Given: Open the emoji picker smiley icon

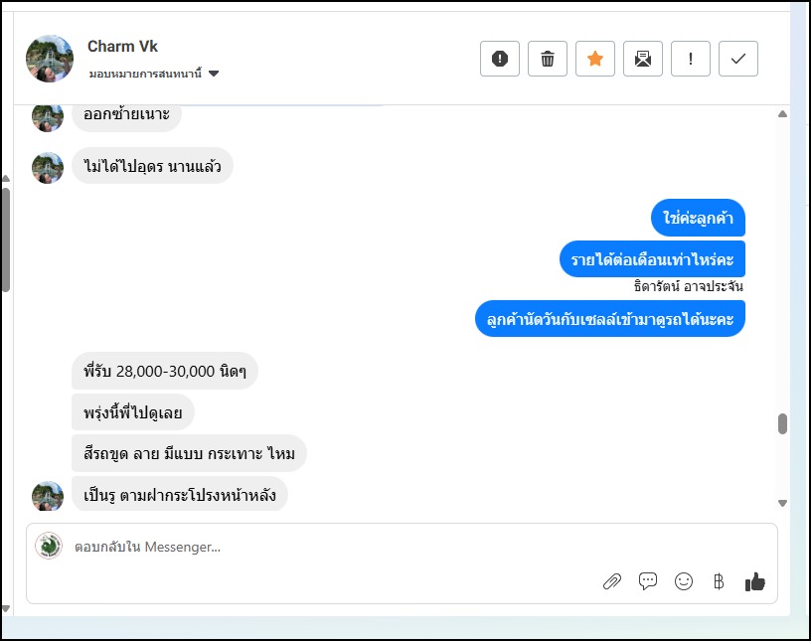Looking at the screenshot, I should point(683,581).
